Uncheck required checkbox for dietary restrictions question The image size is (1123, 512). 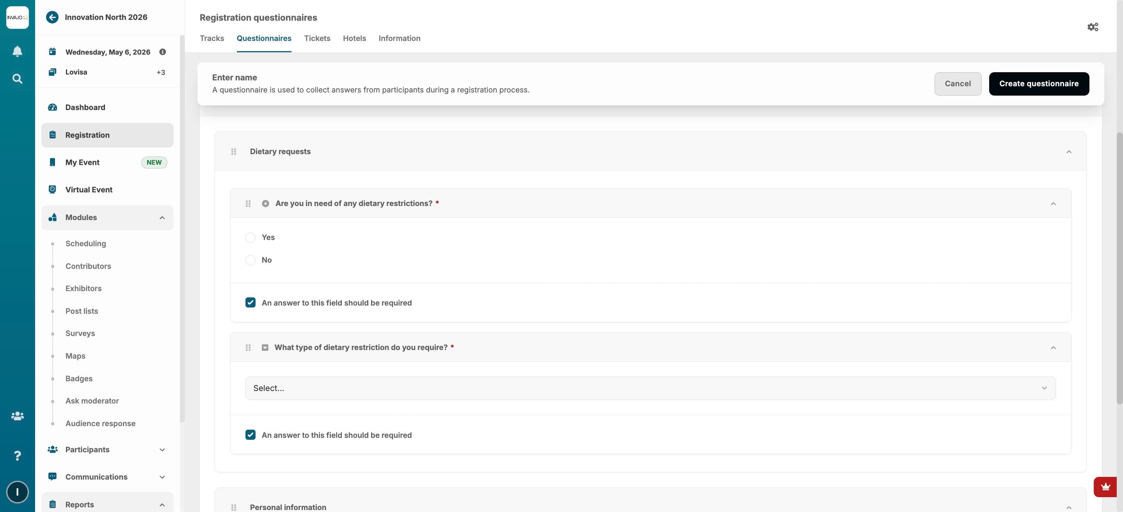click(x=250, y=303)
